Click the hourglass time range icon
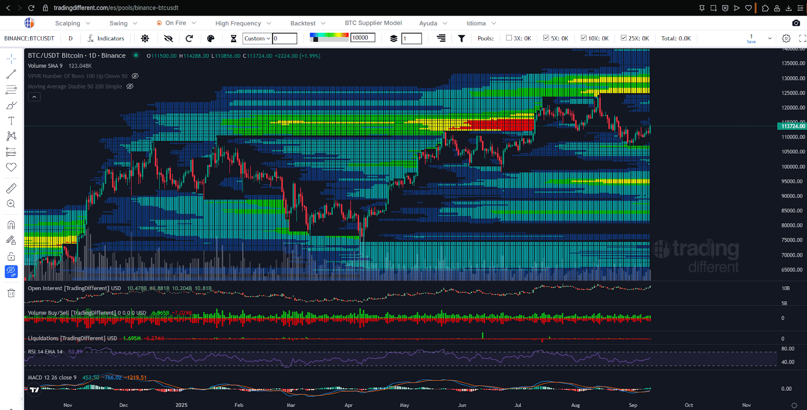 click(x=234, y=38)
